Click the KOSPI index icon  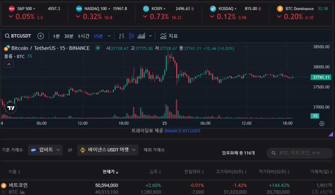click(146, 9)
